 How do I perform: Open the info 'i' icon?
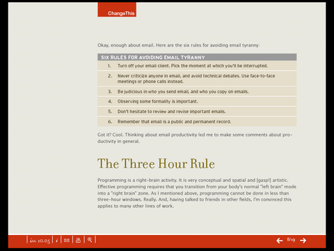[56, 240]
